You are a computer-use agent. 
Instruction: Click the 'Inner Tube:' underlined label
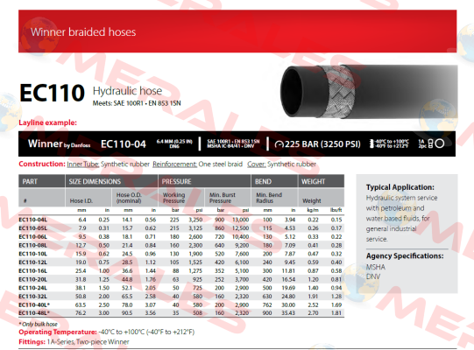pyautogui.click(x=83, y=164)
